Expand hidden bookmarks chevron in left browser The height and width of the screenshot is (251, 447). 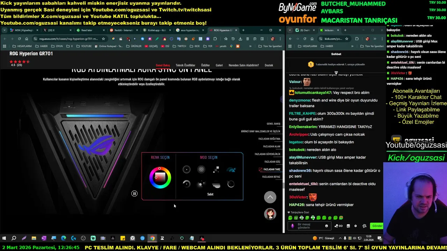click(x=250, y=46)
